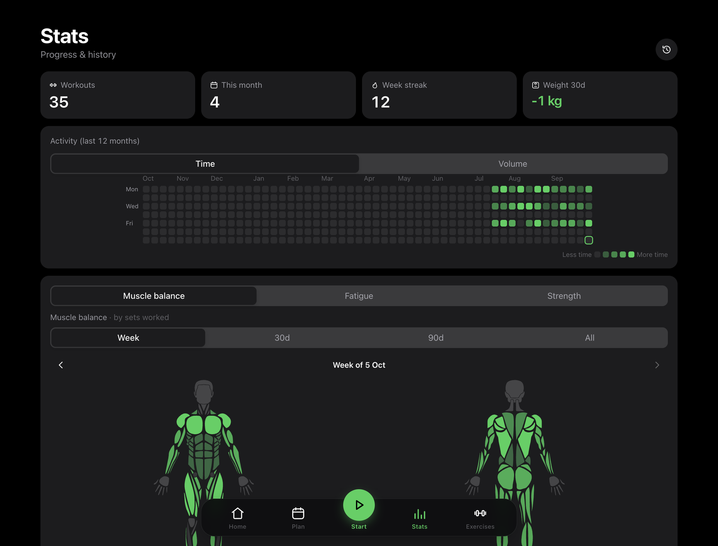Switch to the Strength tab
This screenshot has height=546, width=718.
(x=564, y=296)
